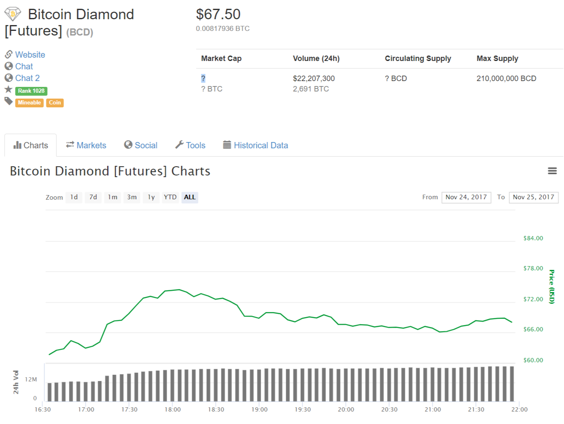The height and width of the screenshot is (424, 564).
Task: Click the 18:00 time axis label
Action: pos(173,409)
